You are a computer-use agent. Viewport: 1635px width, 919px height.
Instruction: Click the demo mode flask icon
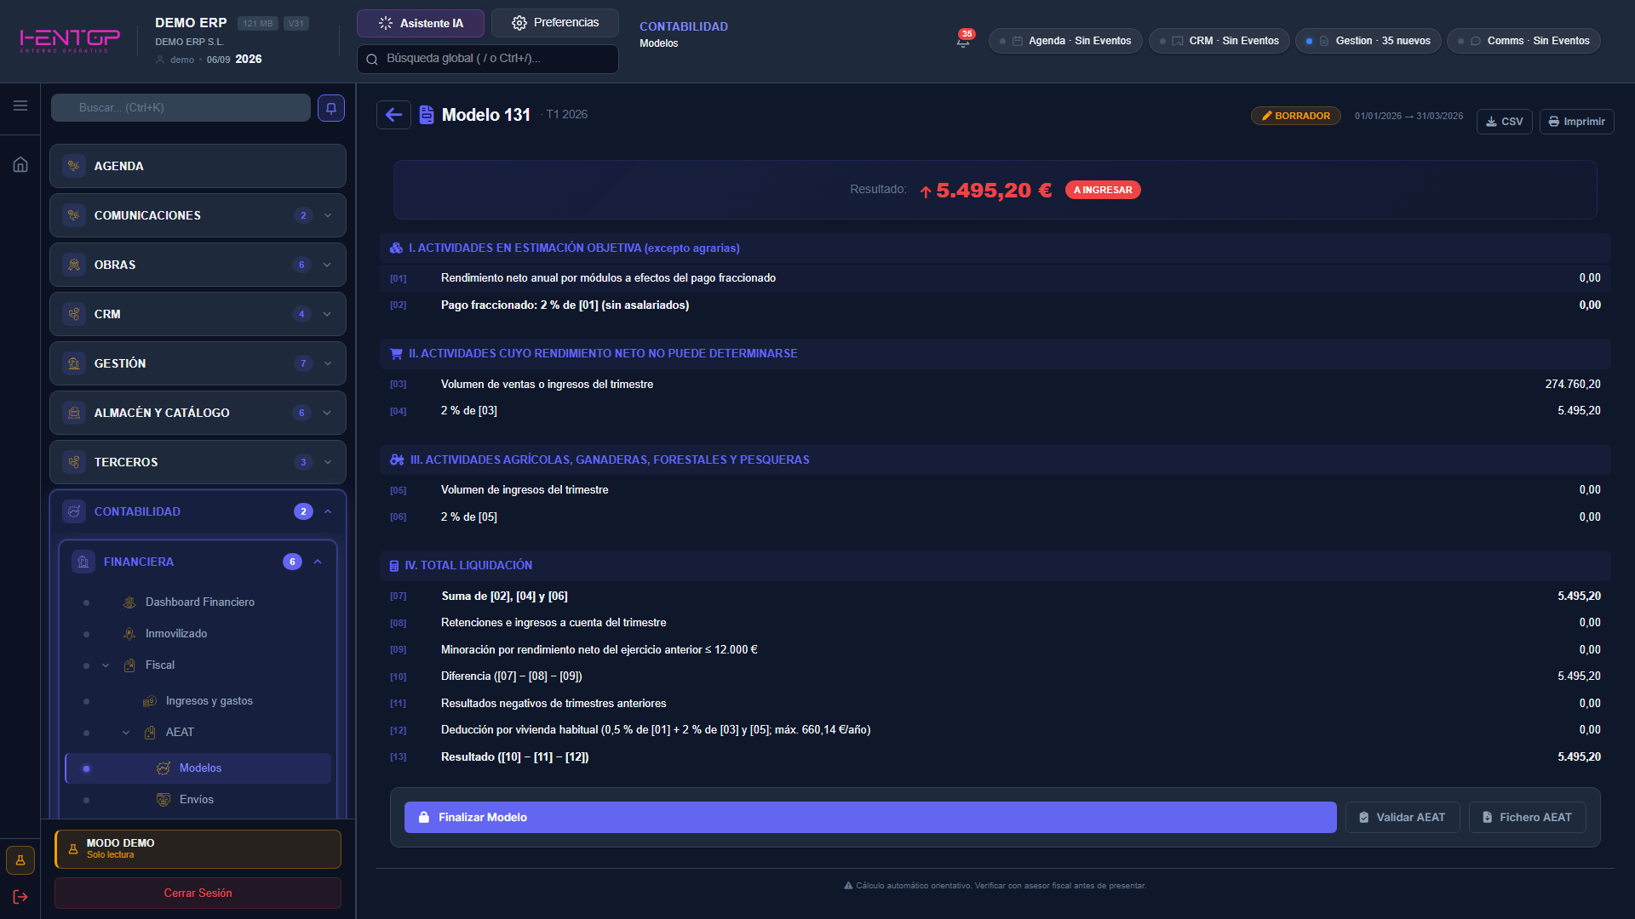20,860
